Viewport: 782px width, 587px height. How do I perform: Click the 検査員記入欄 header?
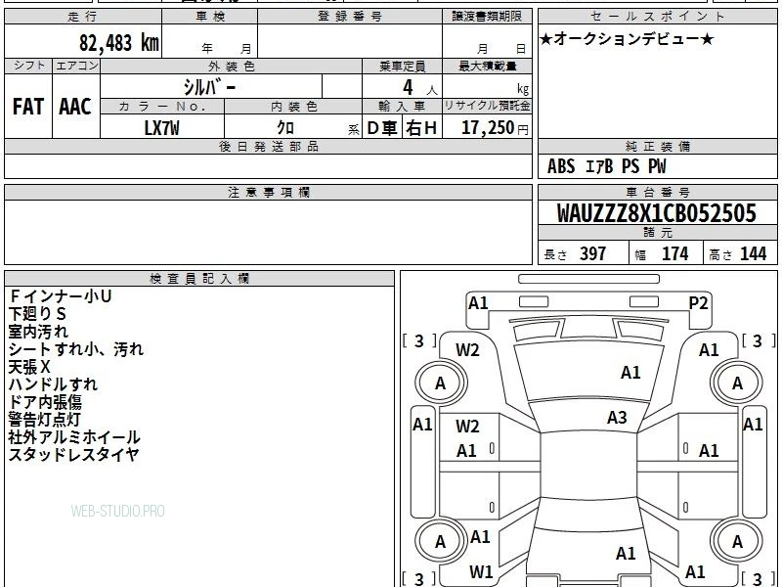pos(199,279)
